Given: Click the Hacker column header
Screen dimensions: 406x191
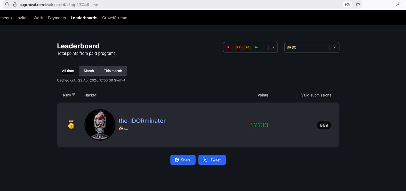Looking at the screenshot, I should coord(90,95).
